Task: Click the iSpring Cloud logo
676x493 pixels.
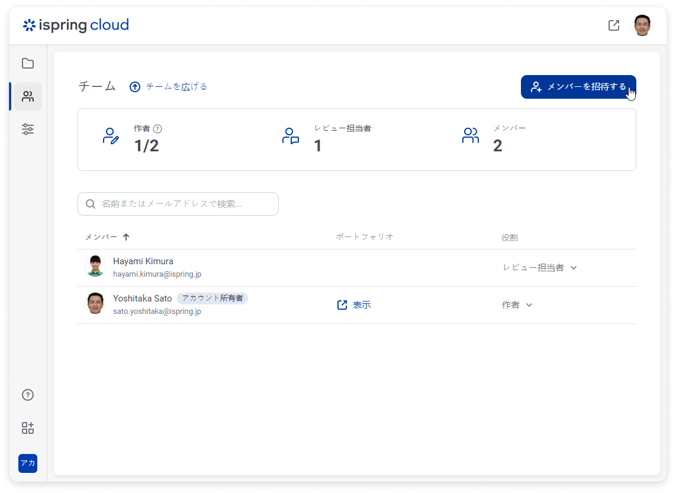Action: [76, 25]
